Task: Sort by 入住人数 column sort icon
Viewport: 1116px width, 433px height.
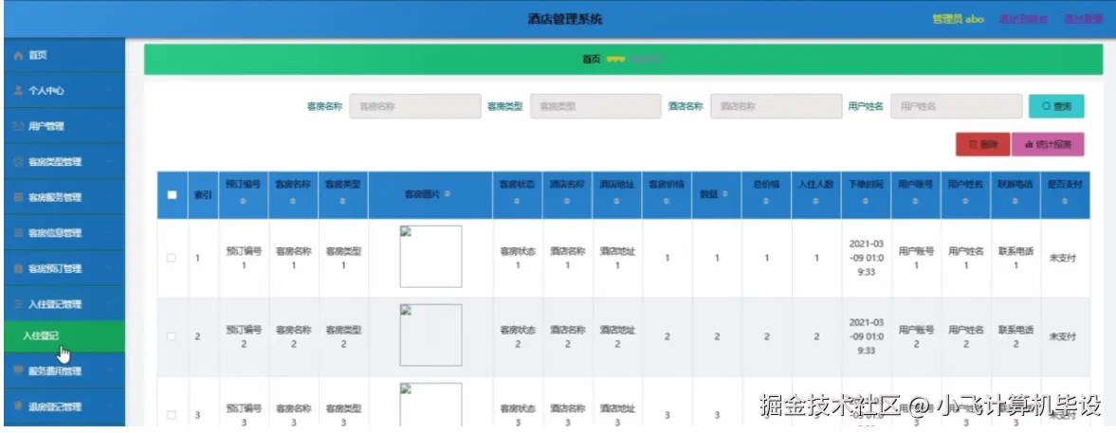Action: pyautogui.click(x=815, y=202)
